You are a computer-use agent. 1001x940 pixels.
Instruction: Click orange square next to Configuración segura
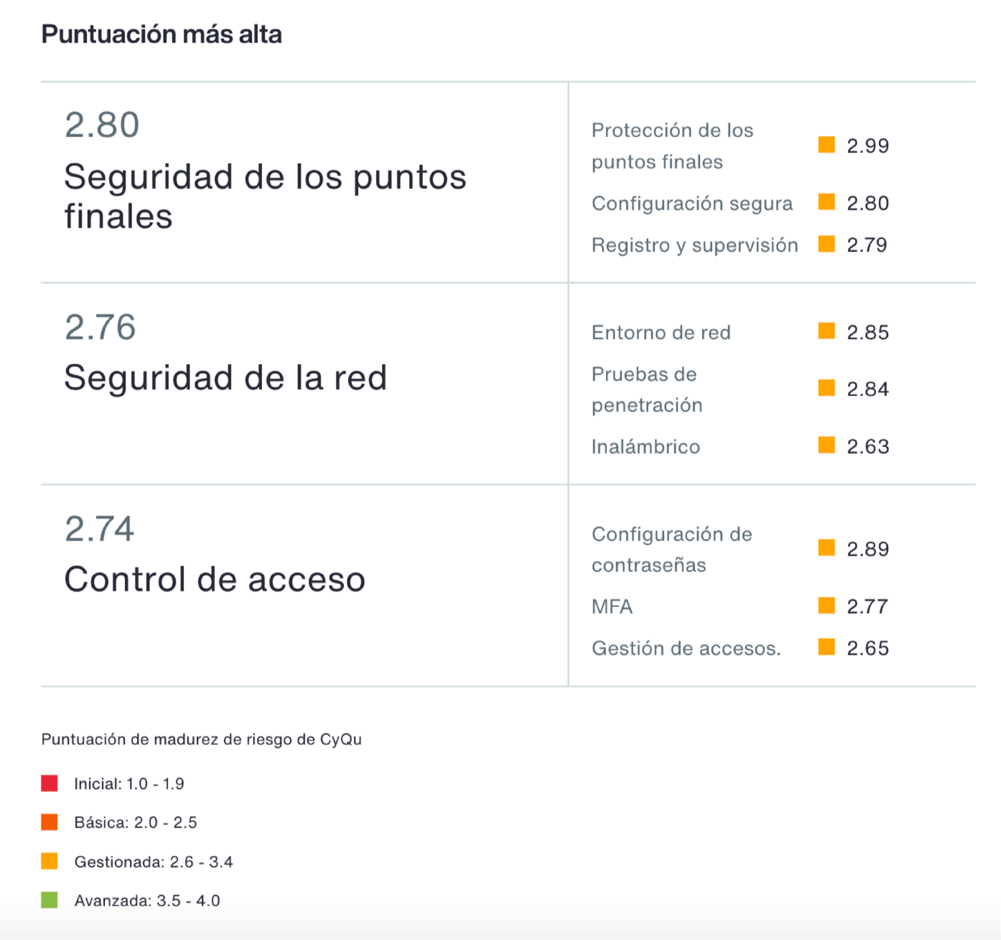826,202
